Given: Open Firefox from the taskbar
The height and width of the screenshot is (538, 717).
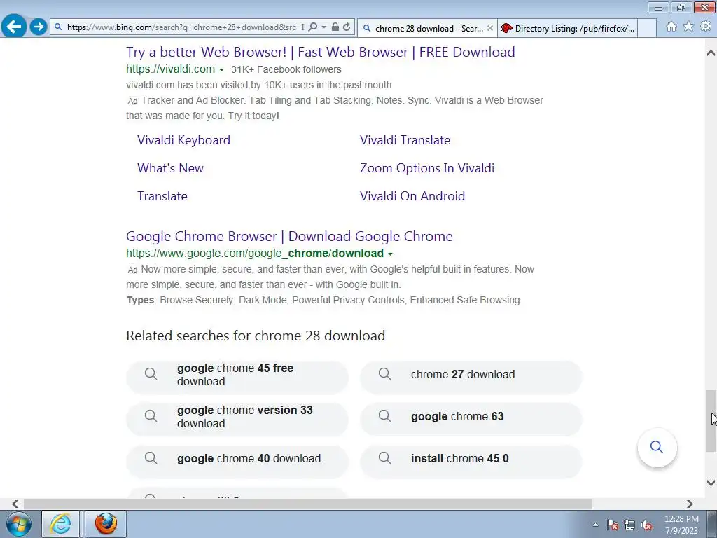Looking at the screenshot, I should pos(106,524).
